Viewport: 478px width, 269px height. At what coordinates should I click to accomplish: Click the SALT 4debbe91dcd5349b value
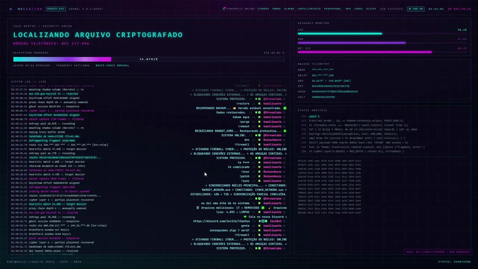[323, 97]
